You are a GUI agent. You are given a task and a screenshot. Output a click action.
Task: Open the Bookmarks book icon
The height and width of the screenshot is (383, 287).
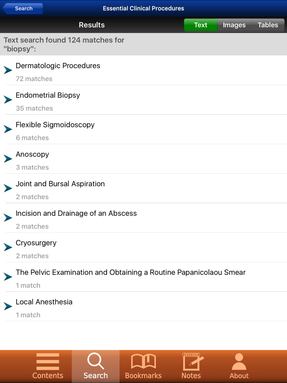pyautogui.click(x=143, y=361)
